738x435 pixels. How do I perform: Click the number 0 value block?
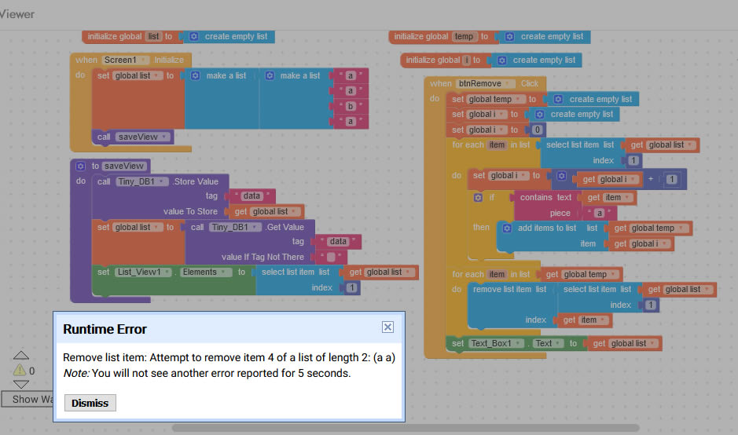pyautogui.click(x=538, y=130)
